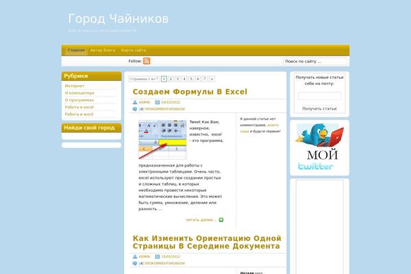Open the Город Чайников site title

tap(119, 19)
